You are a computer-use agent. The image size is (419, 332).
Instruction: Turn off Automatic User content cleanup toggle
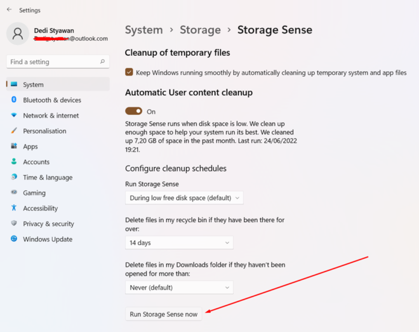point(133,111)
